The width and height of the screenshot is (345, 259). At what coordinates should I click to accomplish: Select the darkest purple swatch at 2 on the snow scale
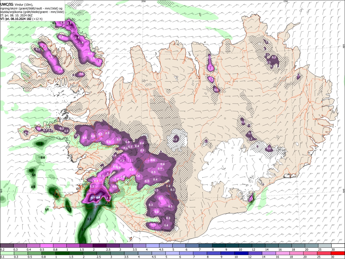pyautogui.click(x=99, y=246)
